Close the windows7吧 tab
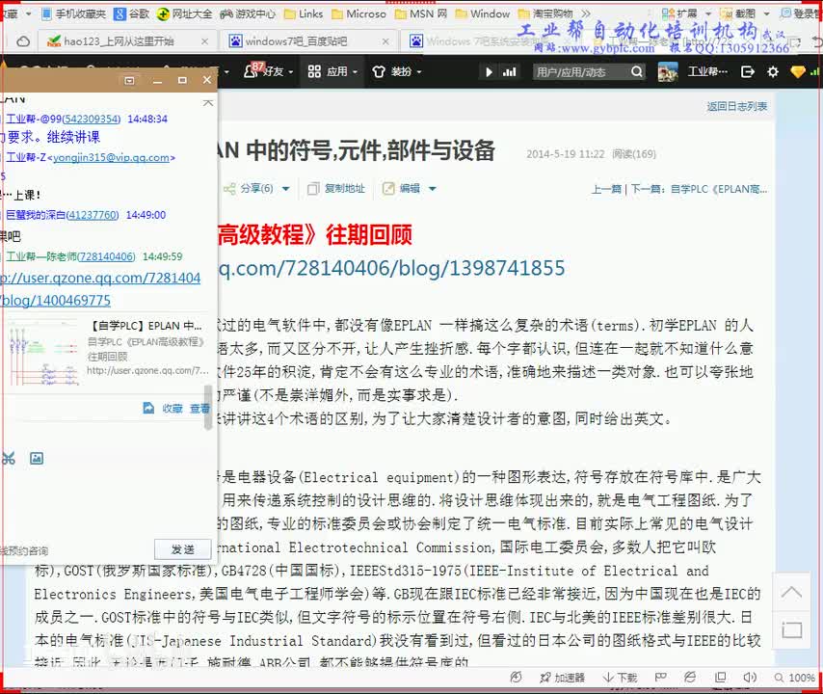 click(x=385, y=40)
